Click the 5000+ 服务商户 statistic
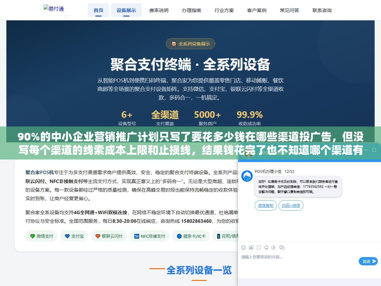Image resolution: width=381 pixels, height=286 pixels. (207, 118)
